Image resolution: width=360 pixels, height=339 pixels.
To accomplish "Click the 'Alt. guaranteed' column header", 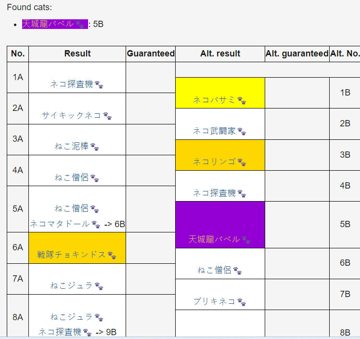I will tap(297, 54).
